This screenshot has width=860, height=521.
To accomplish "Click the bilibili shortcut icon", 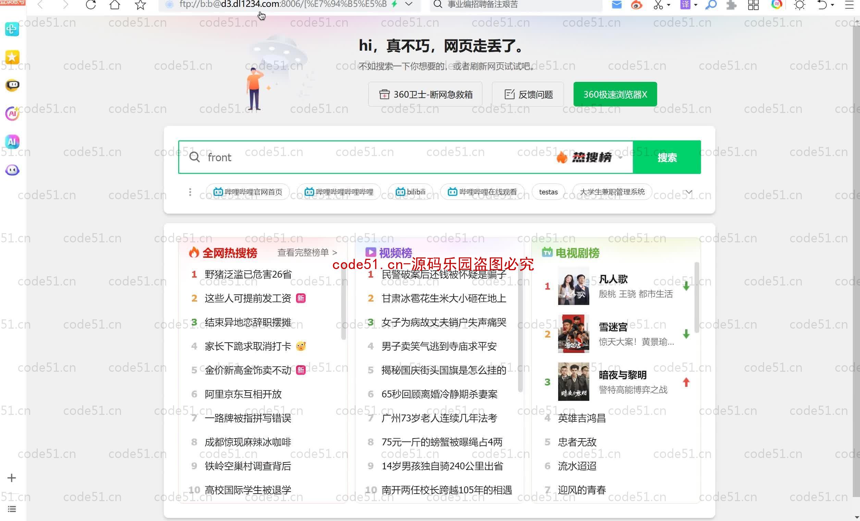I will point(411,191).
